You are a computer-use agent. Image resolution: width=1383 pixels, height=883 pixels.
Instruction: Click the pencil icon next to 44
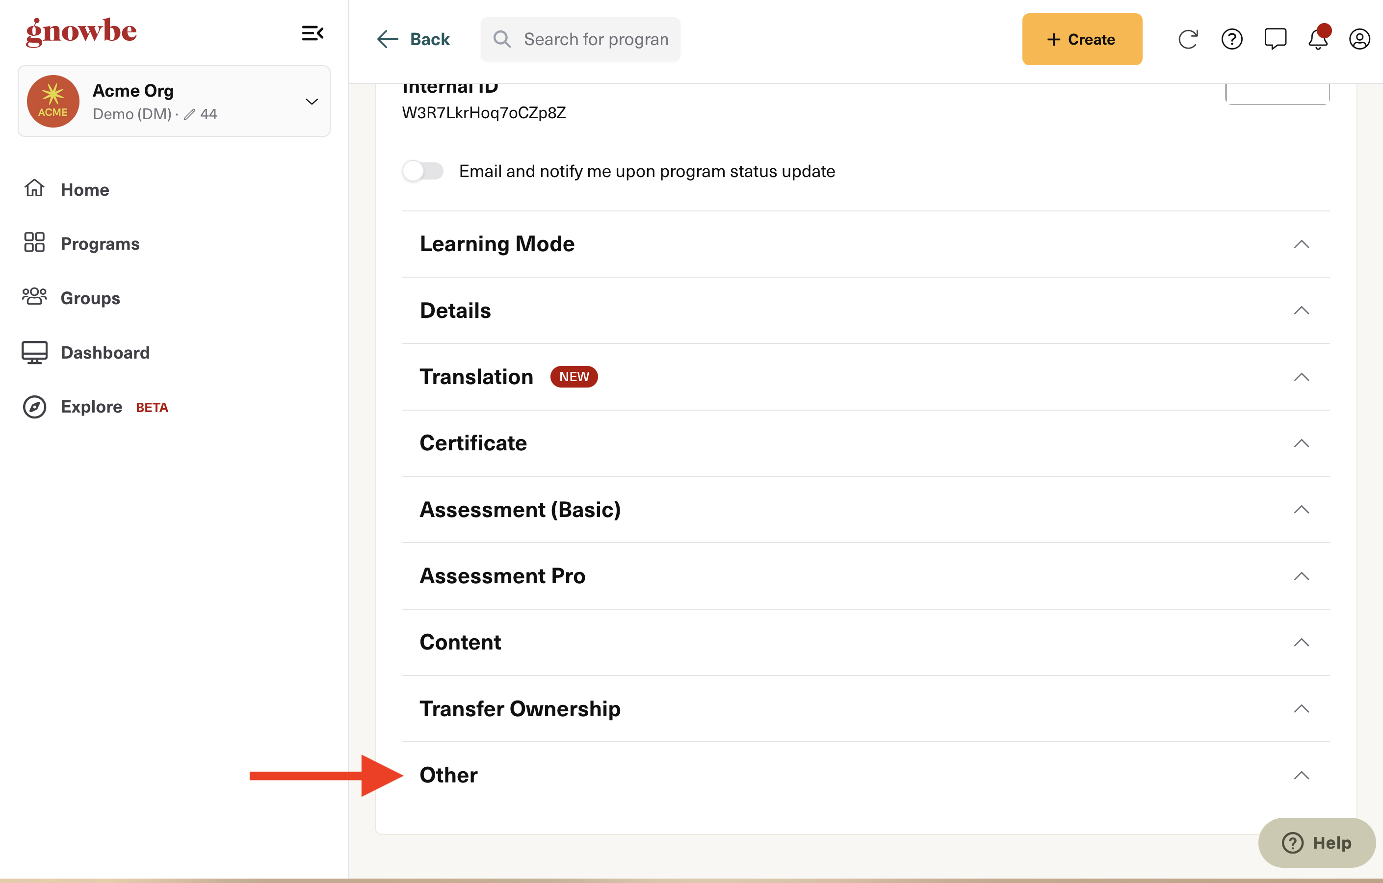189,114
